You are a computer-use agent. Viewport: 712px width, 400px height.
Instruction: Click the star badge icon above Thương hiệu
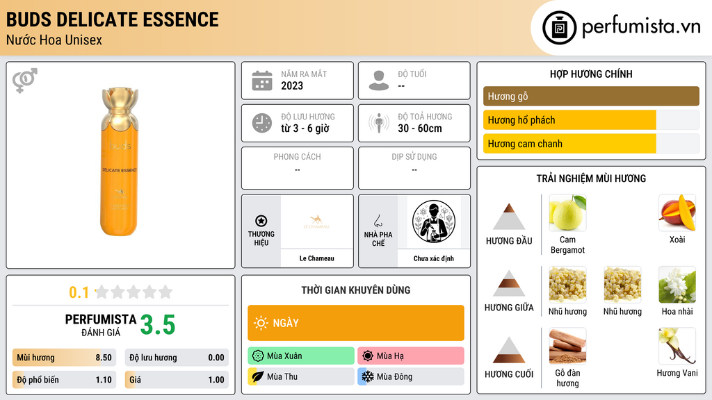coord(261,221)
